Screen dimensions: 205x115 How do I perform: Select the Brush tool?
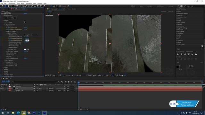32,6
